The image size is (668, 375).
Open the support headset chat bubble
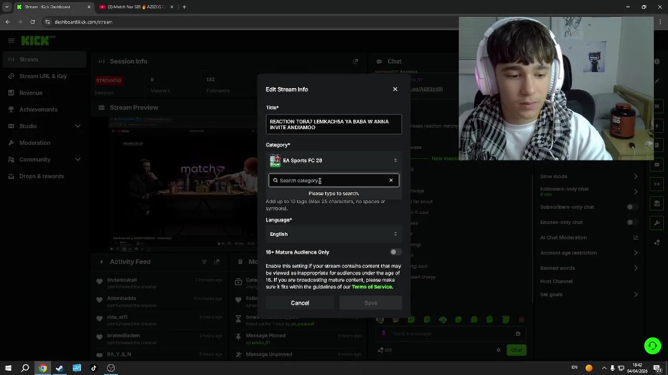(x=652, y=345)
